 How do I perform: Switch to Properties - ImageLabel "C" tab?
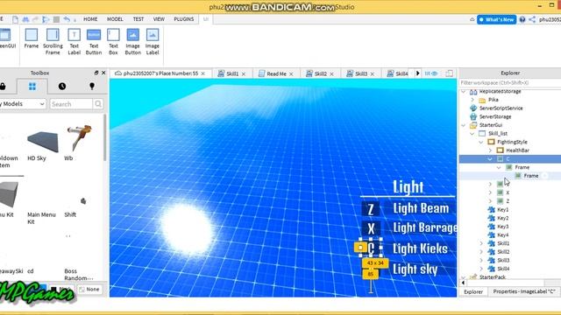click(524, 291)
